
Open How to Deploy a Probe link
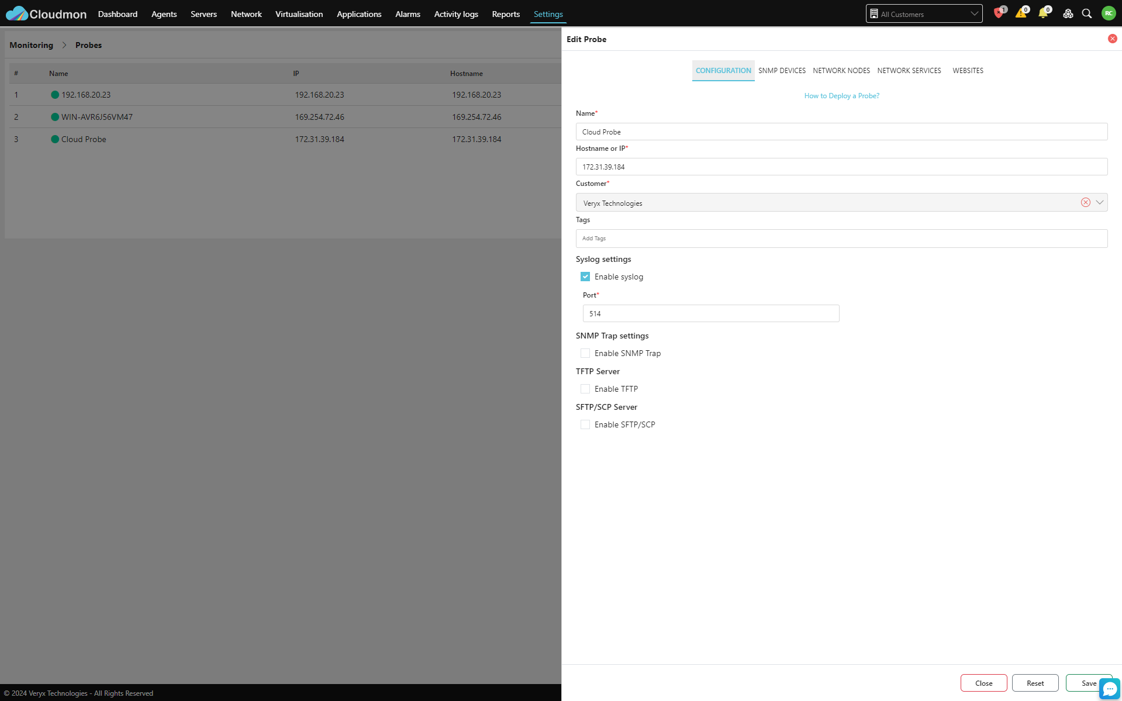click(x=841, y=96)
